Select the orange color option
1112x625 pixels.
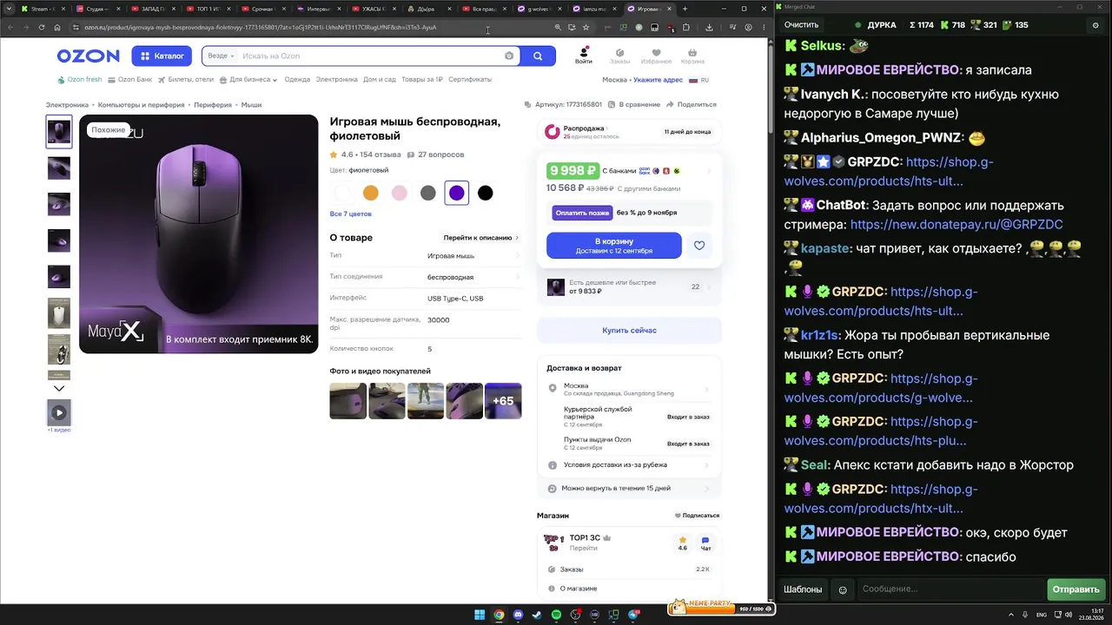tap(371, 193)
